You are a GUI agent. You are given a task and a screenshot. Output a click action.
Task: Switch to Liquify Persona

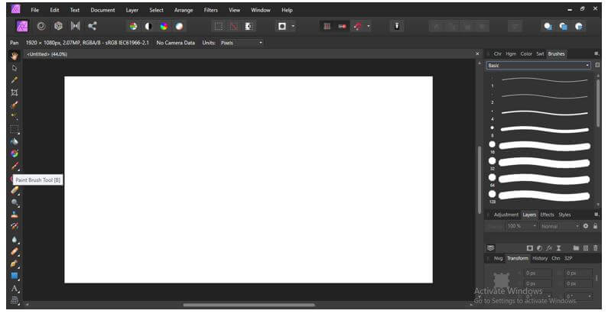tap(41, 26)
